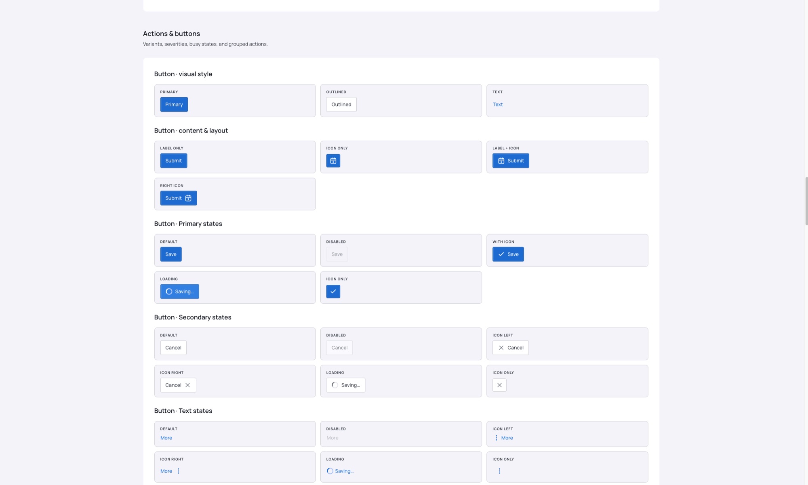Click the secondary X icon-only button
This screenshot has height=485, width=808.
(499, 385)
